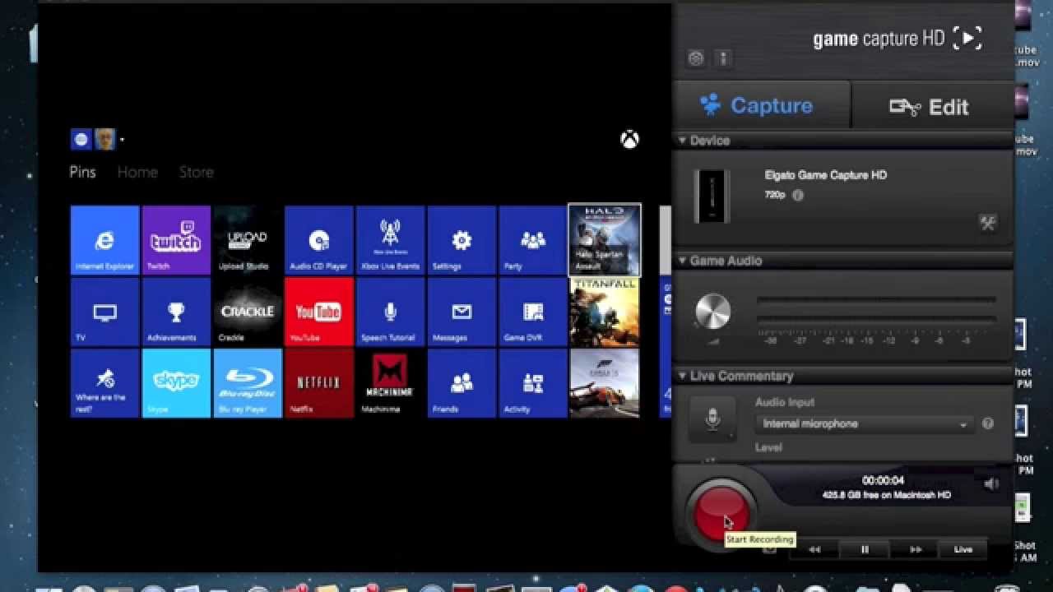Screen dimensions: 1053x592
Task: Jump to the Live view button
Action: tap(963, 549)
